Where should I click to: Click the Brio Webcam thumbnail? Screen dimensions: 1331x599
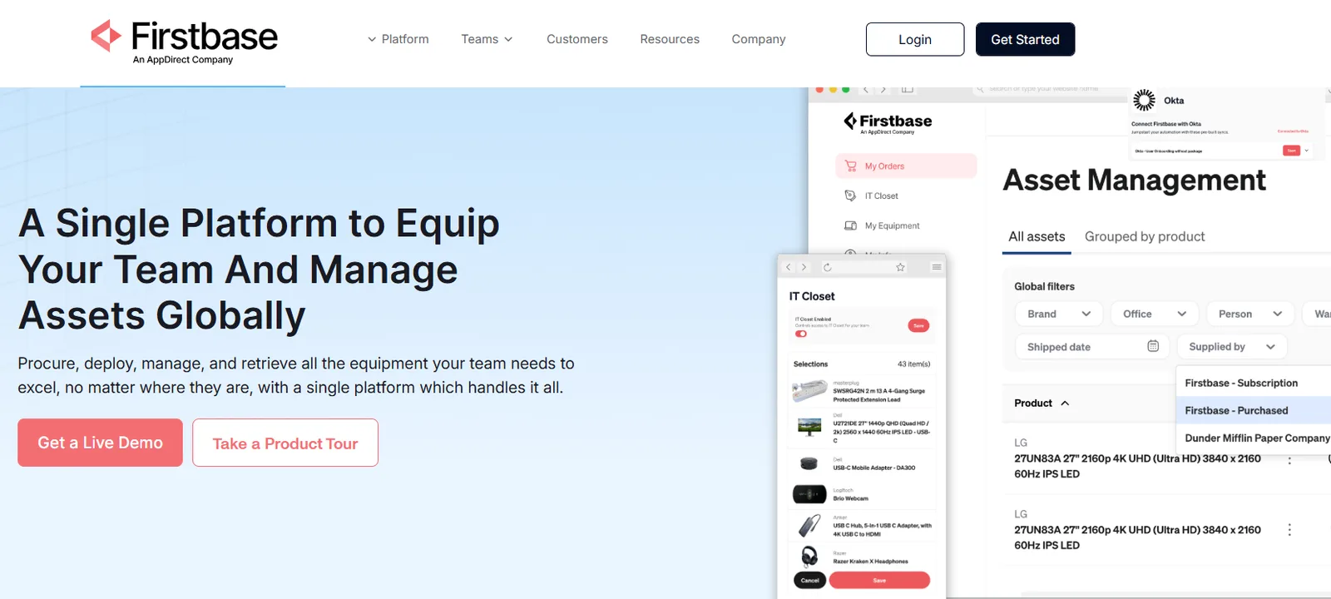pyautogui.click(x=809, y=494)
